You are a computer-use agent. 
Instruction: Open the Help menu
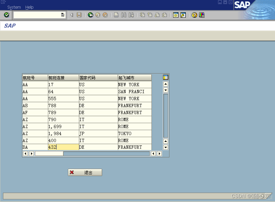[29, 7]
